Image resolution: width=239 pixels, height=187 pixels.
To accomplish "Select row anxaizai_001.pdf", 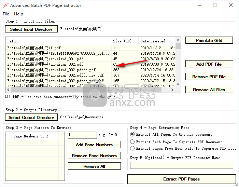I will point(90,59).
